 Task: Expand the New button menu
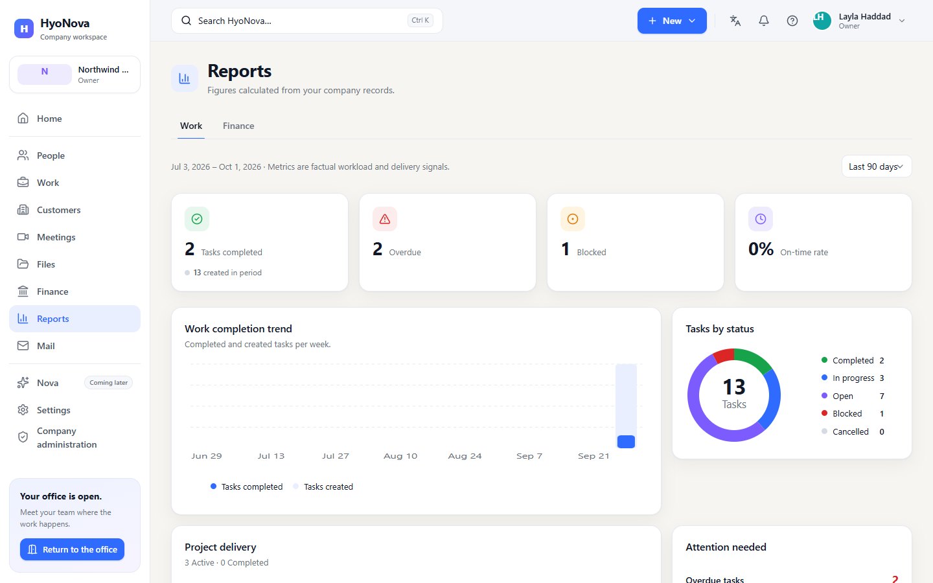coord(672,21)
